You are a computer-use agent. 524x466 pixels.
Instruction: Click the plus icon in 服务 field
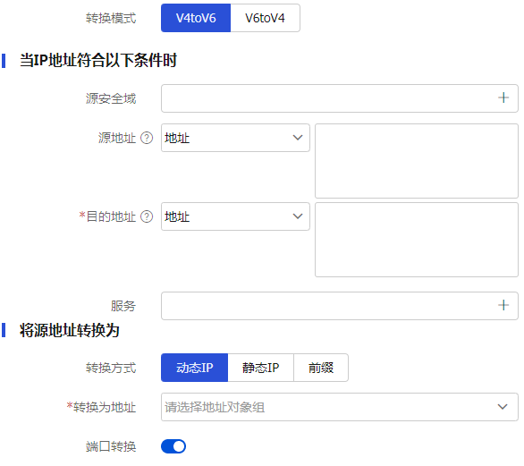tap(503, 305)
